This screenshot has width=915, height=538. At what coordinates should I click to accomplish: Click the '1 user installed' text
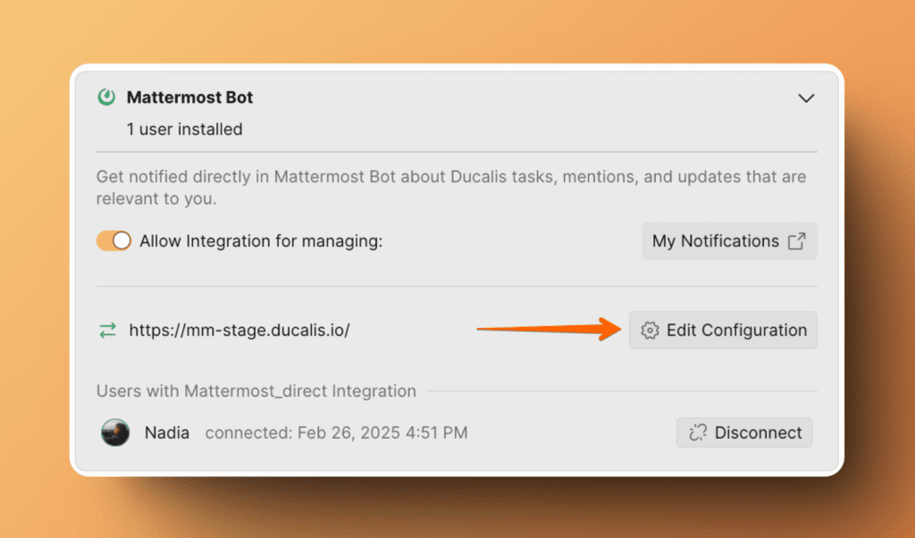184,130
